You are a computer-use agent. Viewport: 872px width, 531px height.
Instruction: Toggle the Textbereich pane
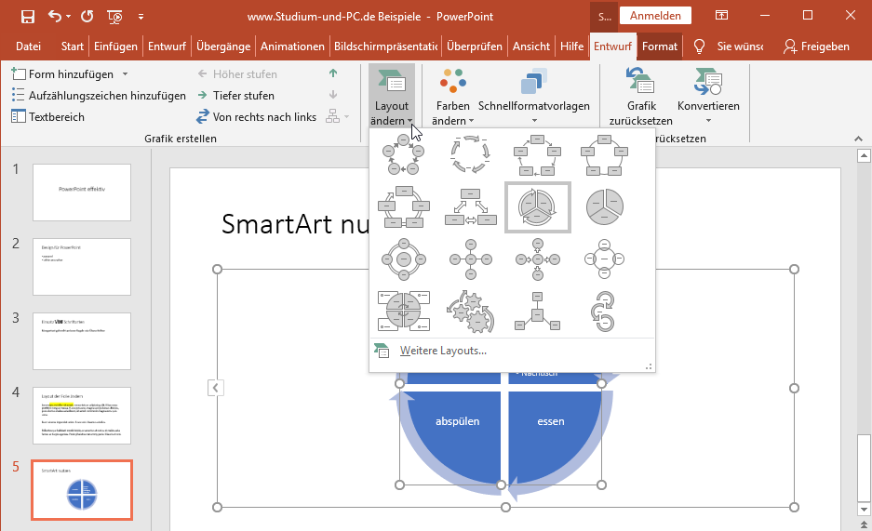pyautogui.click(x=47, y=116)
